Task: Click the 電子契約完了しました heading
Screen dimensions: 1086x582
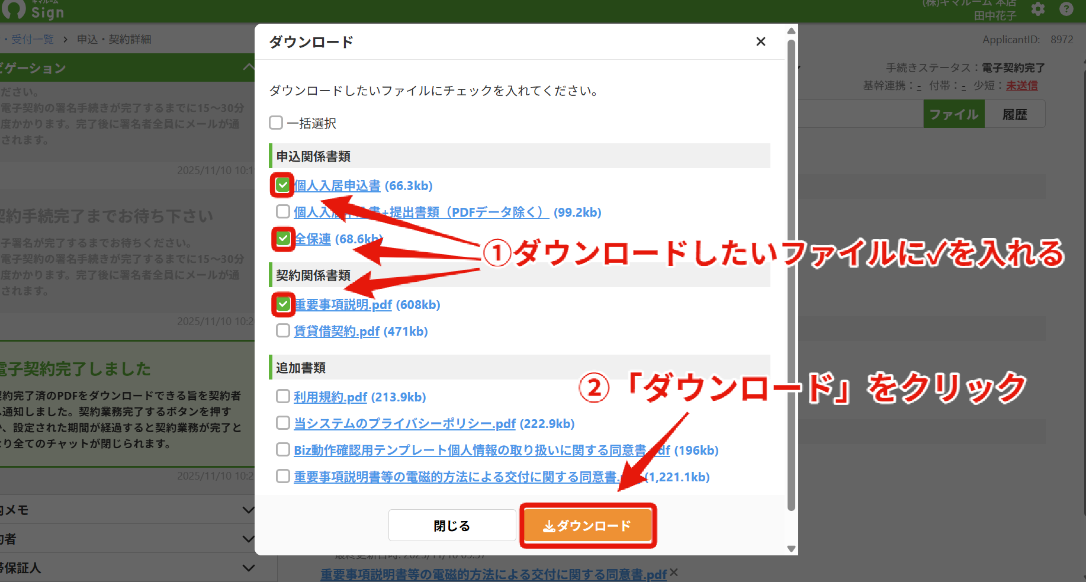Action: click(75, 369)
